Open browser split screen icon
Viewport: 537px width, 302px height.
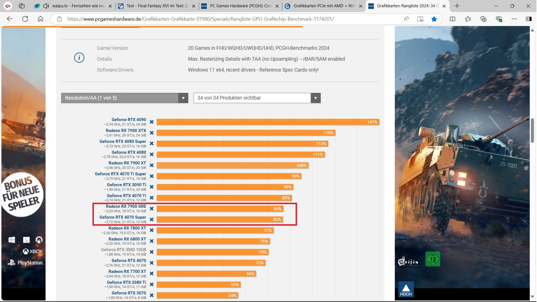click(452, 19)
